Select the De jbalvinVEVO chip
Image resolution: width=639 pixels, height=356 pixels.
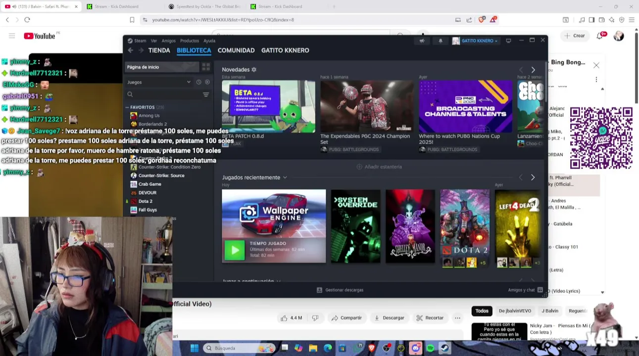tap(515, 311)
